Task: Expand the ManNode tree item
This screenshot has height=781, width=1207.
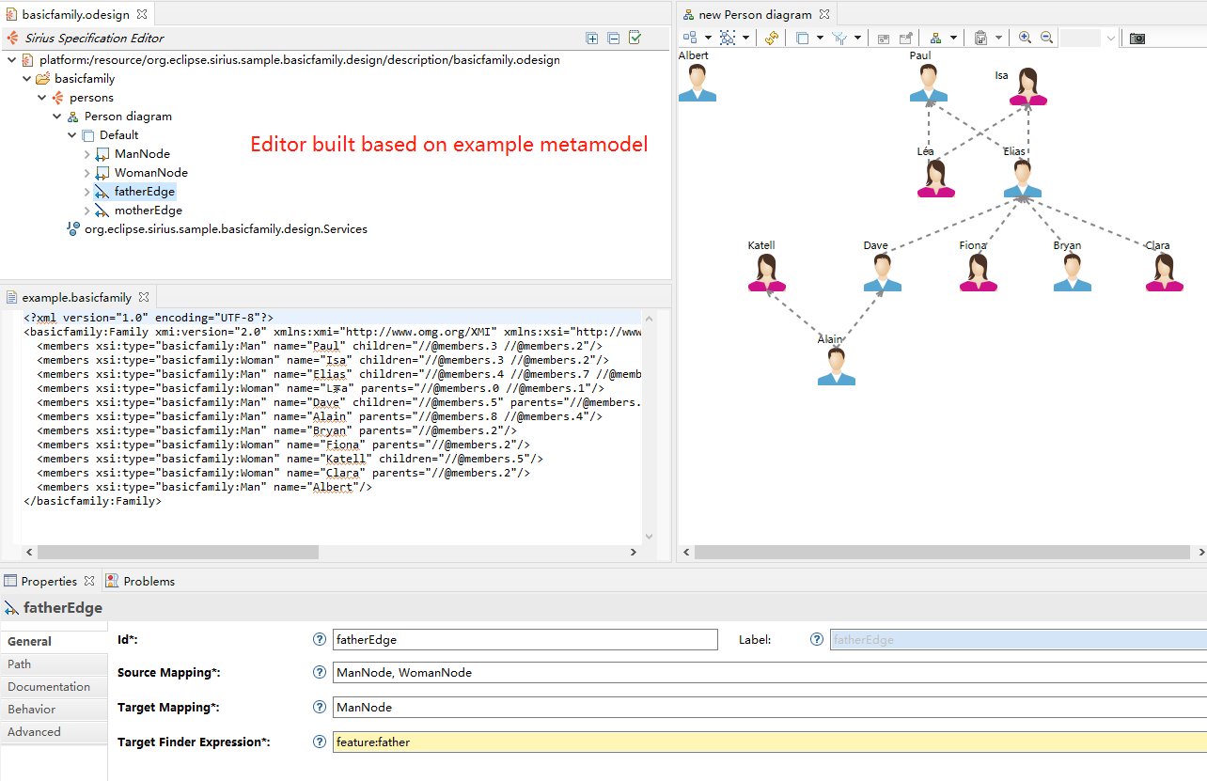Action: click(x=87, y=154)
